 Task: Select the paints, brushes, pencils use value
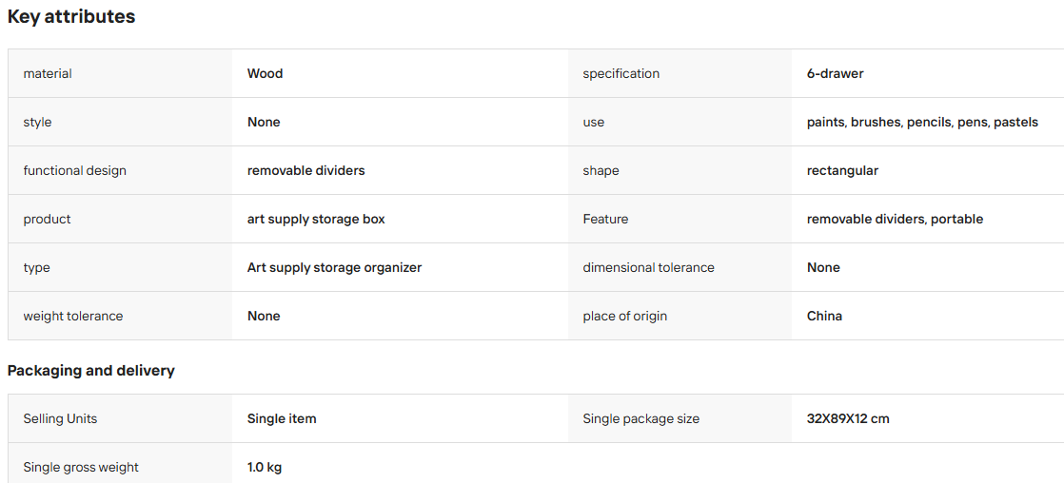[922, 122]
